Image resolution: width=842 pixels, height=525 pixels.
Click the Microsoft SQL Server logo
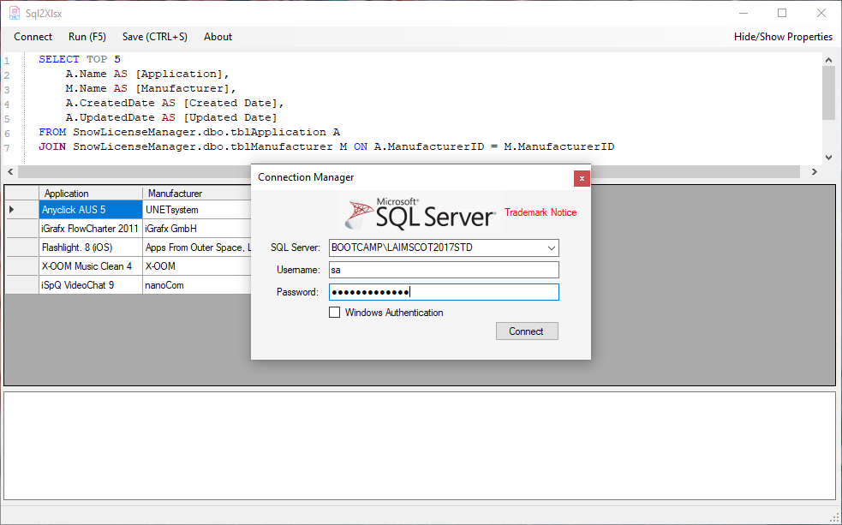coord(420,213)
